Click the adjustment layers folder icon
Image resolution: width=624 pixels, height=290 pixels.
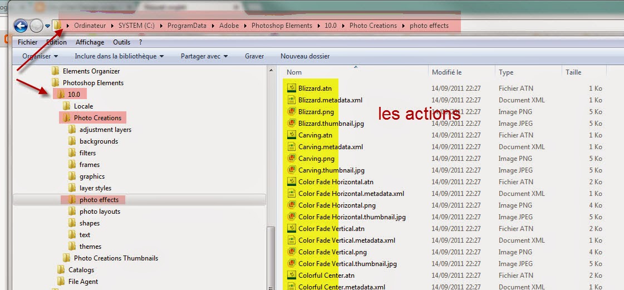pyautogui.click(x=72, y=130)
